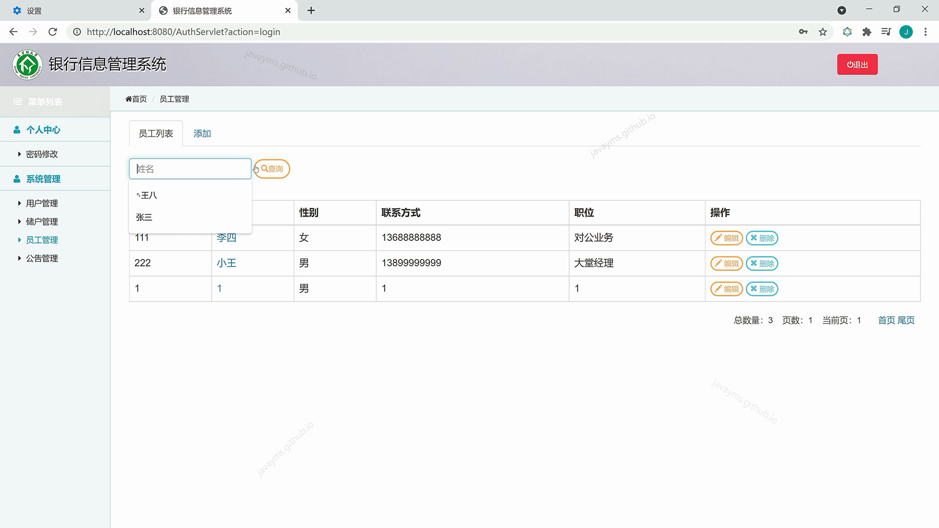Click the home icon in breadcrumb

(129, 99)
